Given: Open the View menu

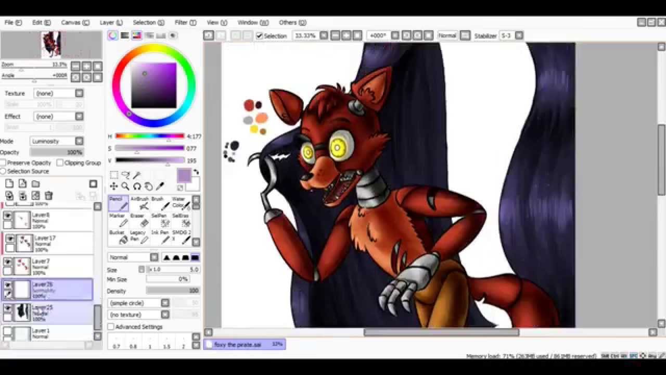Looking at the screenshot, I should click(216, 22).
